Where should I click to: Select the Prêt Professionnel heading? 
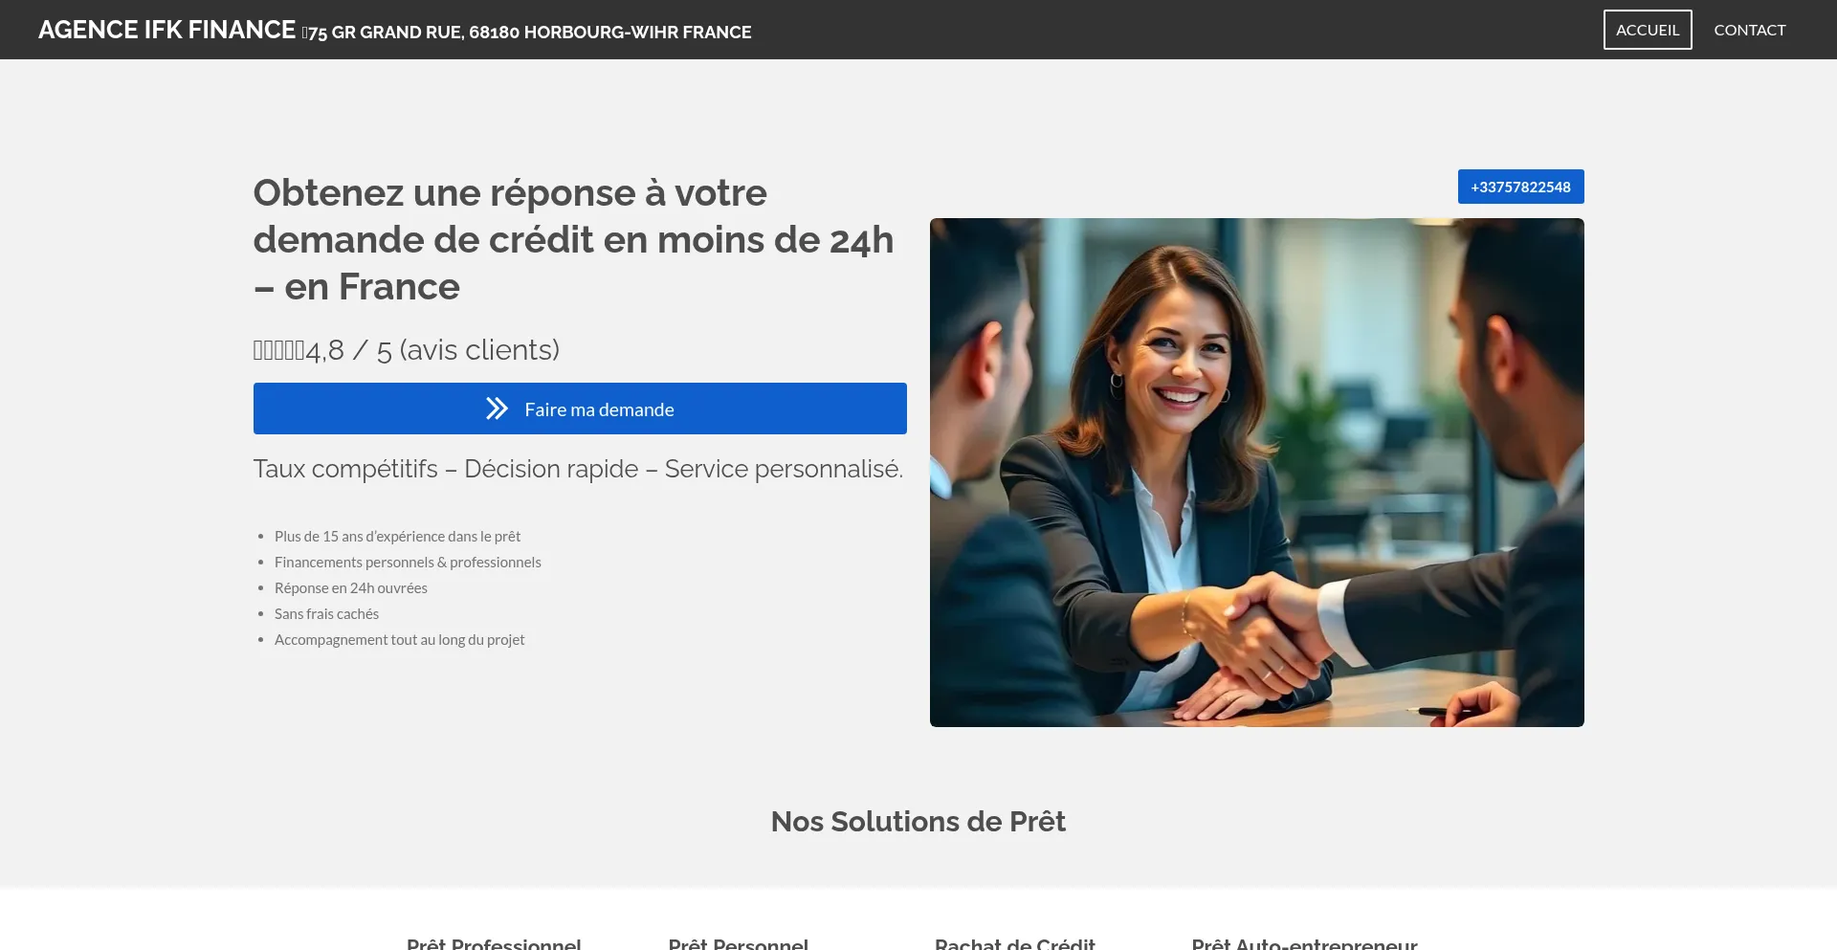(x=494, y=943)
